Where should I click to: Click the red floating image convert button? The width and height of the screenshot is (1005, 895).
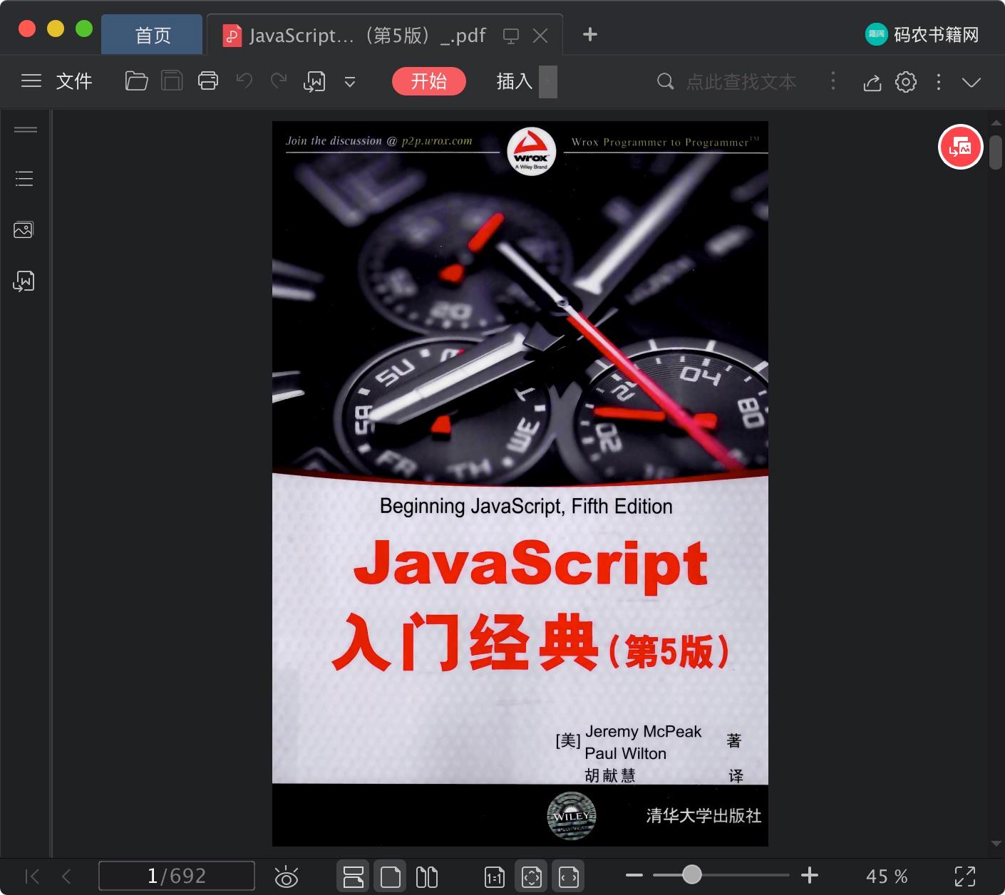(x=961, y=147)
